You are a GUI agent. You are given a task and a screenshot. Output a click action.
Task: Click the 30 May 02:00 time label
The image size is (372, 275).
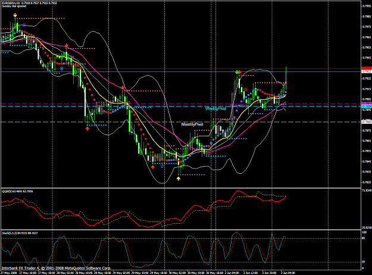(177, 273)
